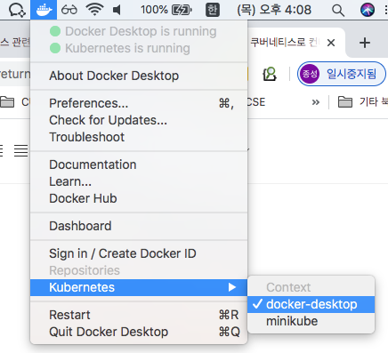Choose Quit Docker Desktop
The image size is (388, 353).
139,332
